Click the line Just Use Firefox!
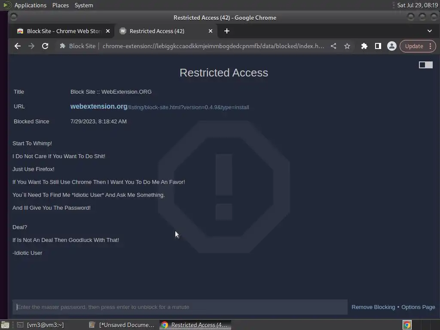Image resolution: width=440 pixels, height=330 pixels. [x=34, y=169]
